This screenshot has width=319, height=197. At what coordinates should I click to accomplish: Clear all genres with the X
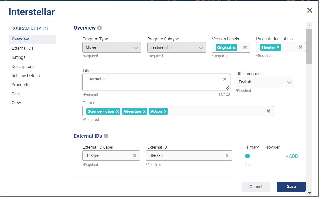[268, 111]
